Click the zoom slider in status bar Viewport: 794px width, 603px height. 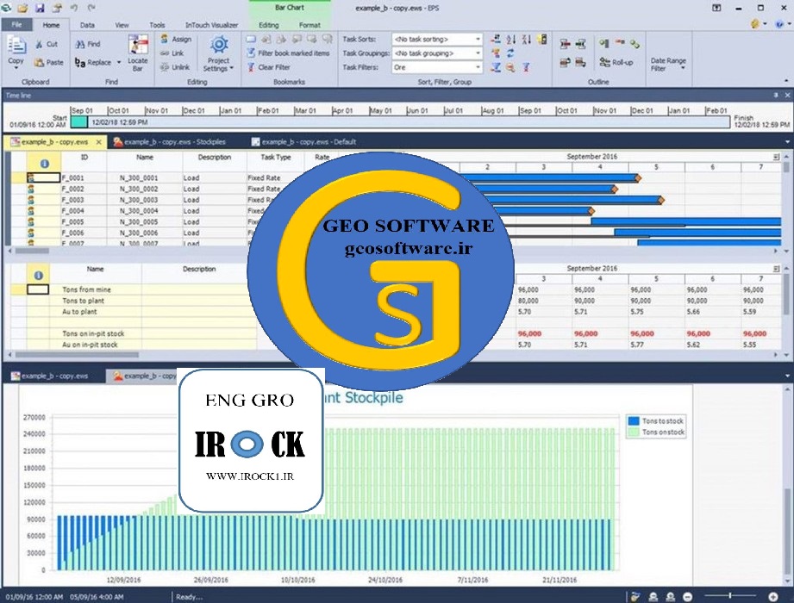click(x=722, y=596)
